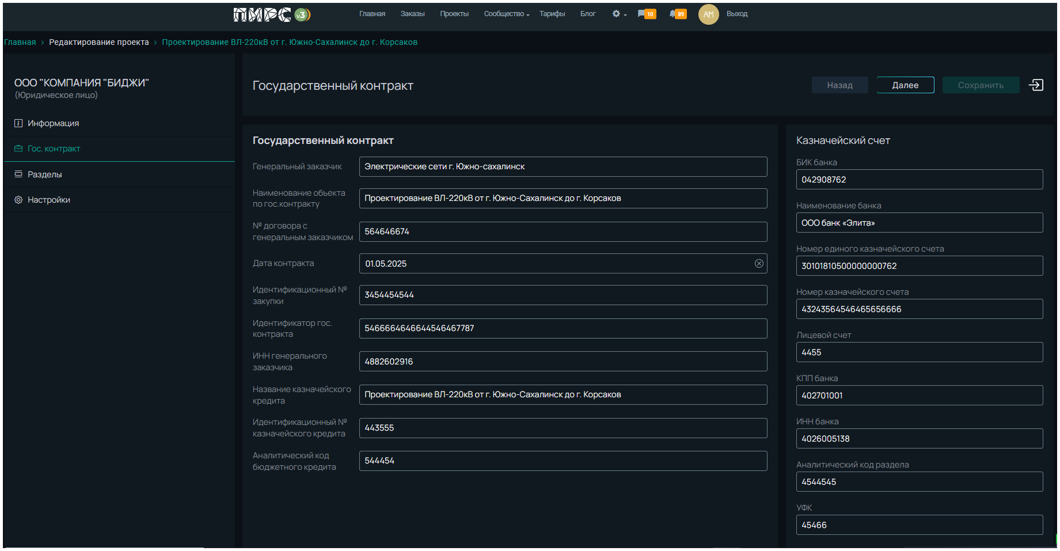Click the Настройки gear icon in the sidebar
The width and height of the screenshot is (1060, 551).
pos(18,200)
